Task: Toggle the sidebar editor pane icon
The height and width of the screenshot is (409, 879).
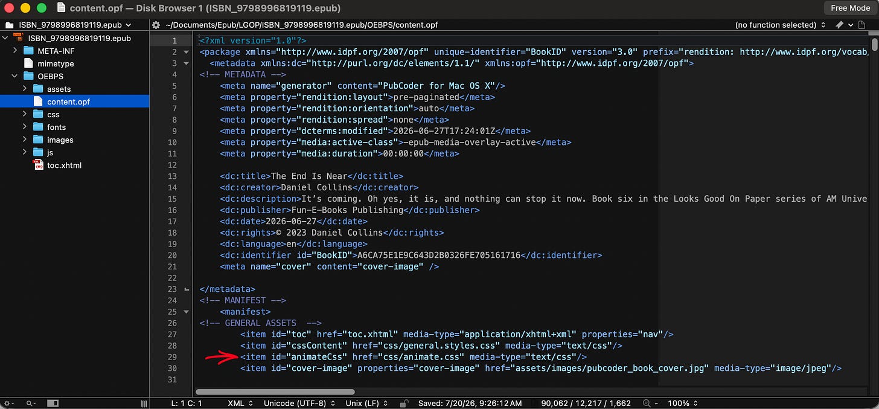Action: [53, 403]
